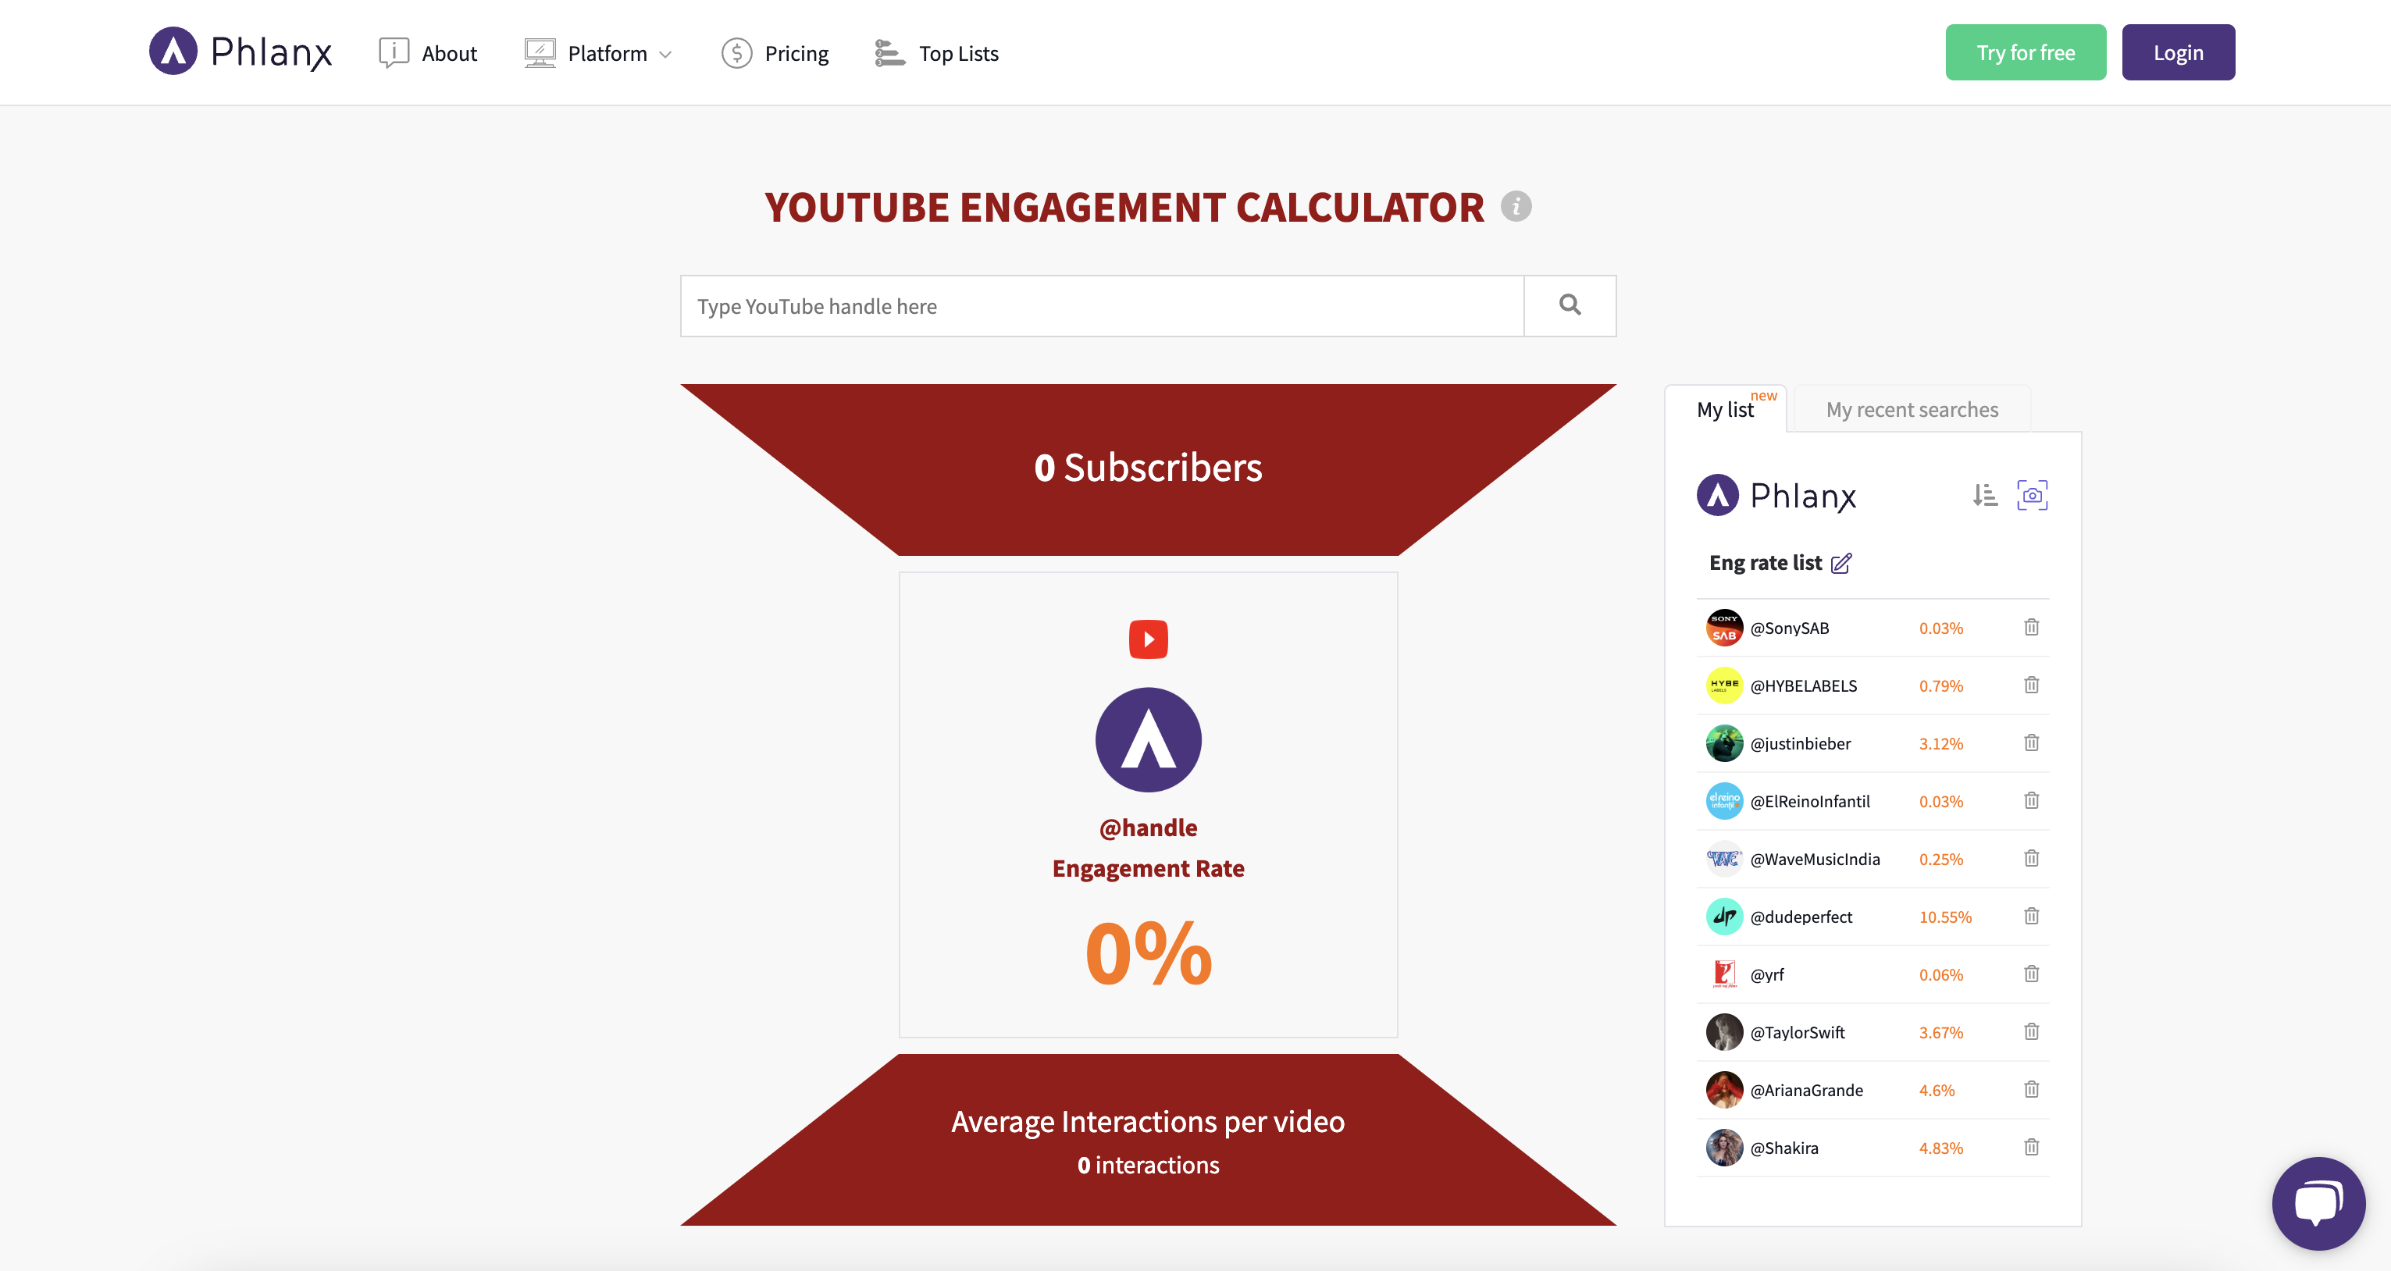The image size is (2391, 1271).
Task: Click the YouTube handle input field
Action: tap(1102, 306)
